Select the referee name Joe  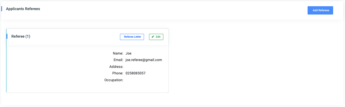click(129, 53)
